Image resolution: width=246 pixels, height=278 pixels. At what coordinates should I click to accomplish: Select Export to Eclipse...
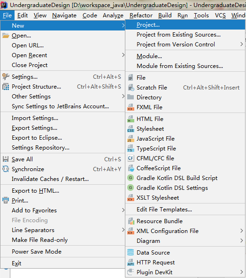(62, 138)
